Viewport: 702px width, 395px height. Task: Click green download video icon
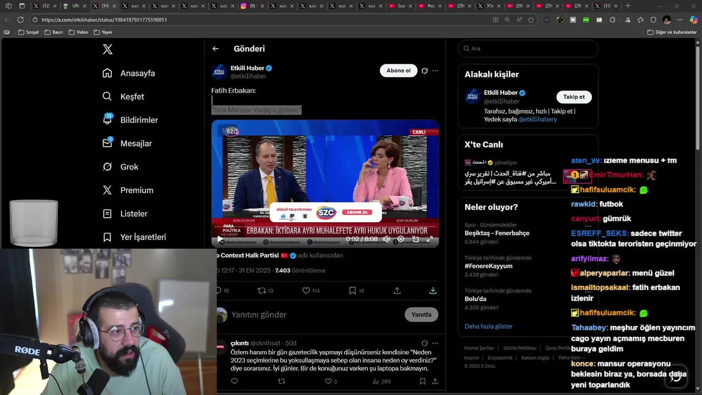(433, 291)
